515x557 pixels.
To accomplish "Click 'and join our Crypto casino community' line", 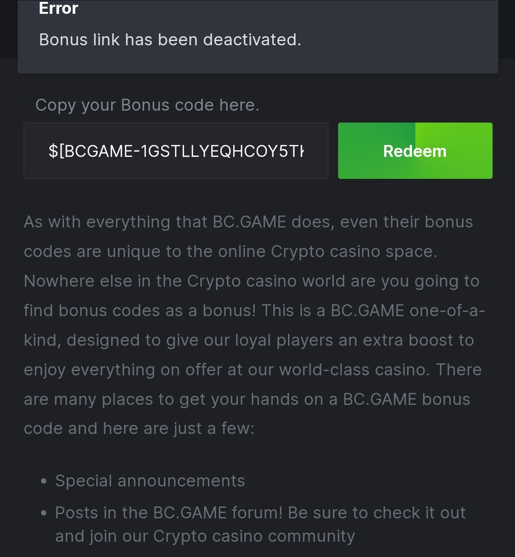I will [205, 536].
